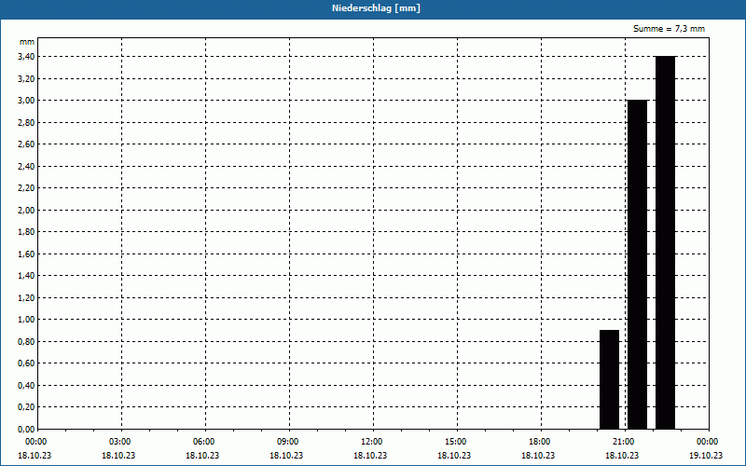The image size is (746, 466).
Task: Click the 03:00 time axis label
Action: pyautogui.click(x=120, y=442)
